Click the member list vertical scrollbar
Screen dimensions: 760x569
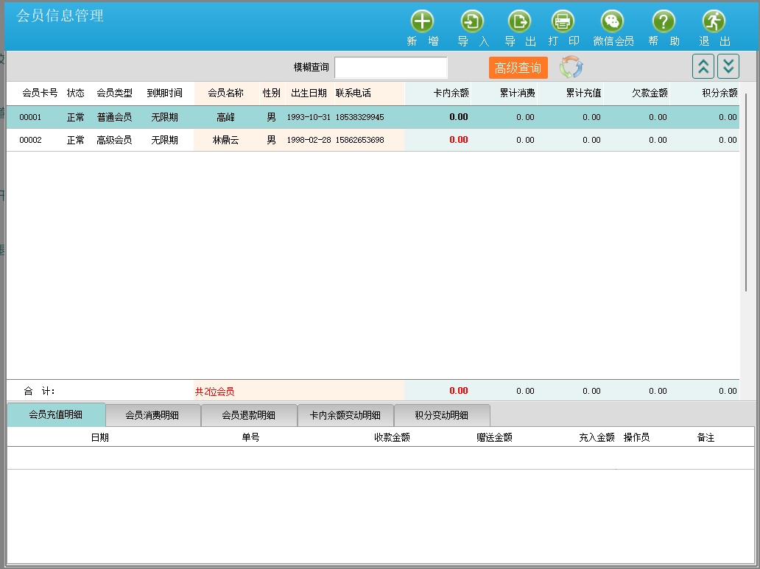tap(746, 191)
